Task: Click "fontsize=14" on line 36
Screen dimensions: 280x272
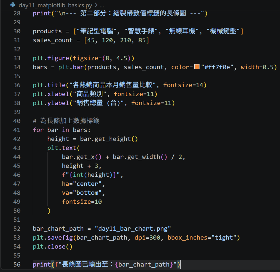Action: [183, 85]
